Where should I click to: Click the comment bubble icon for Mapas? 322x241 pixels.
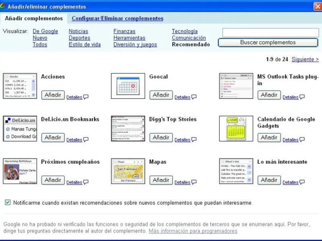[194, 182]
